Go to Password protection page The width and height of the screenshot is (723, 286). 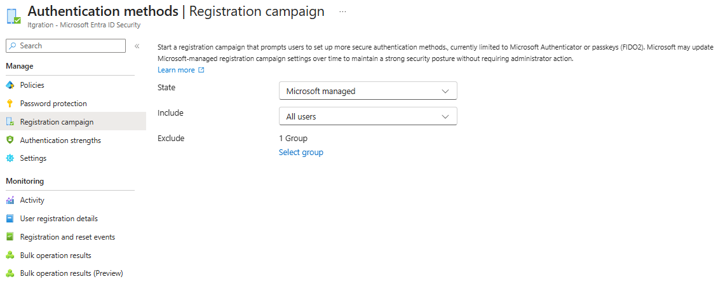(53, 104)
